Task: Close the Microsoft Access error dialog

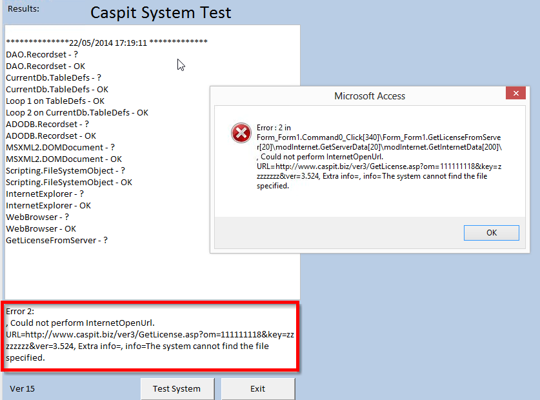Action: coord(515,93)
